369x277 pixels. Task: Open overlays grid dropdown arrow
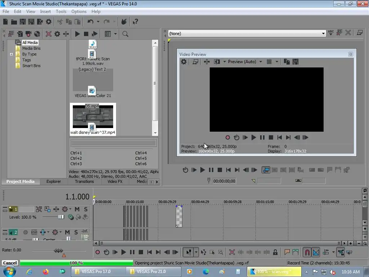[277, 62]
